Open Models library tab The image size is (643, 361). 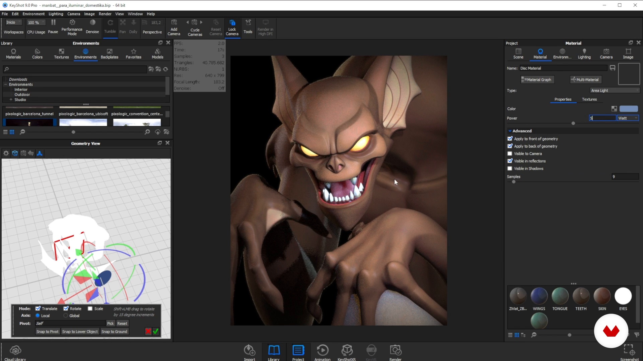coord(157,53)
